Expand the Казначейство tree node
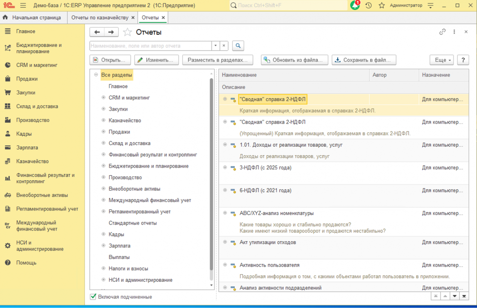The width and height of the screenshot is (477, 308). pyautogui.click(x=103, y=120)
